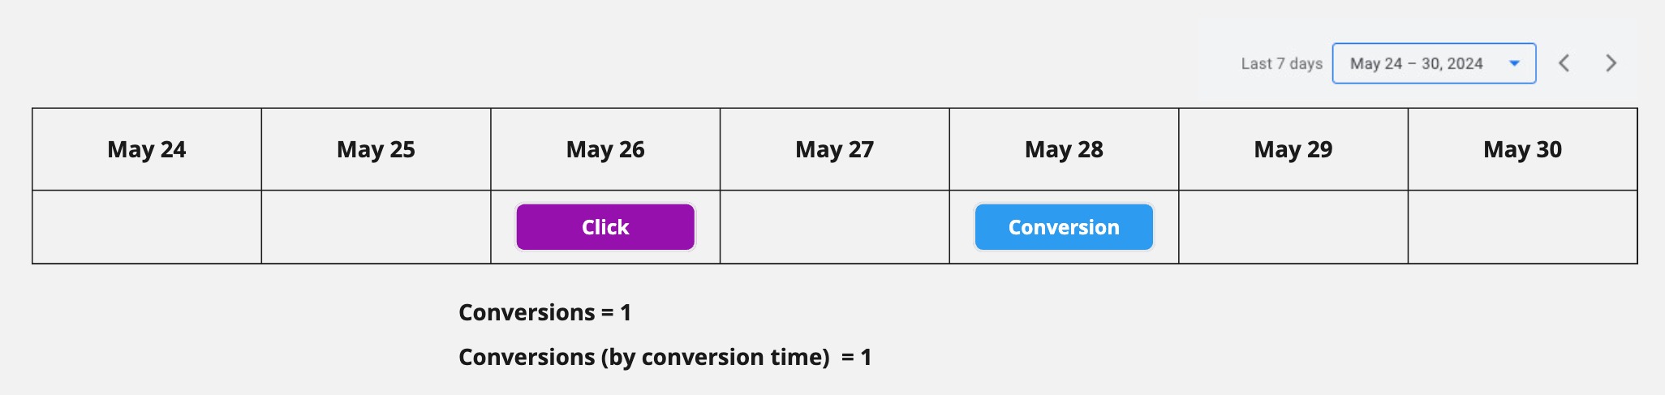Select the May 25 column header
This screenshot has width=1665, height=395.
pos(376,149)
